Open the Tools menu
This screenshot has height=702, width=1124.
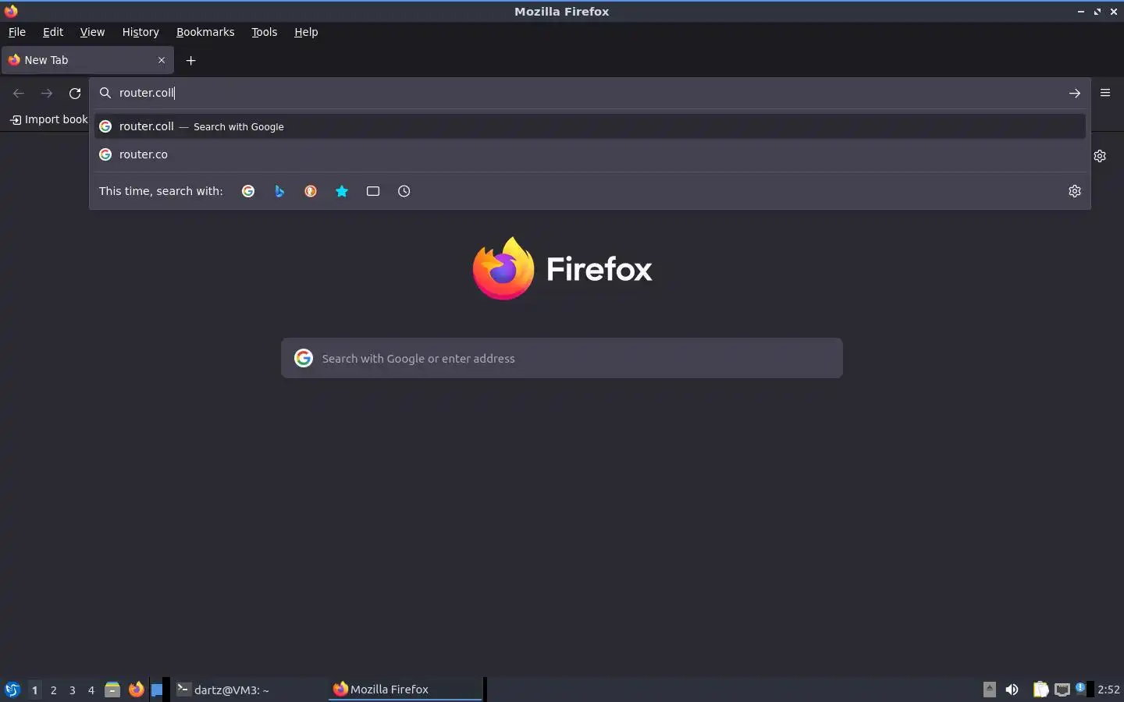tap(265, 32)
